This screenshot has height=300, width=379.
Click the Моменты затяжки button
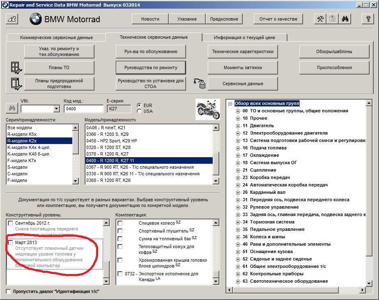click(x=242, y=67)
